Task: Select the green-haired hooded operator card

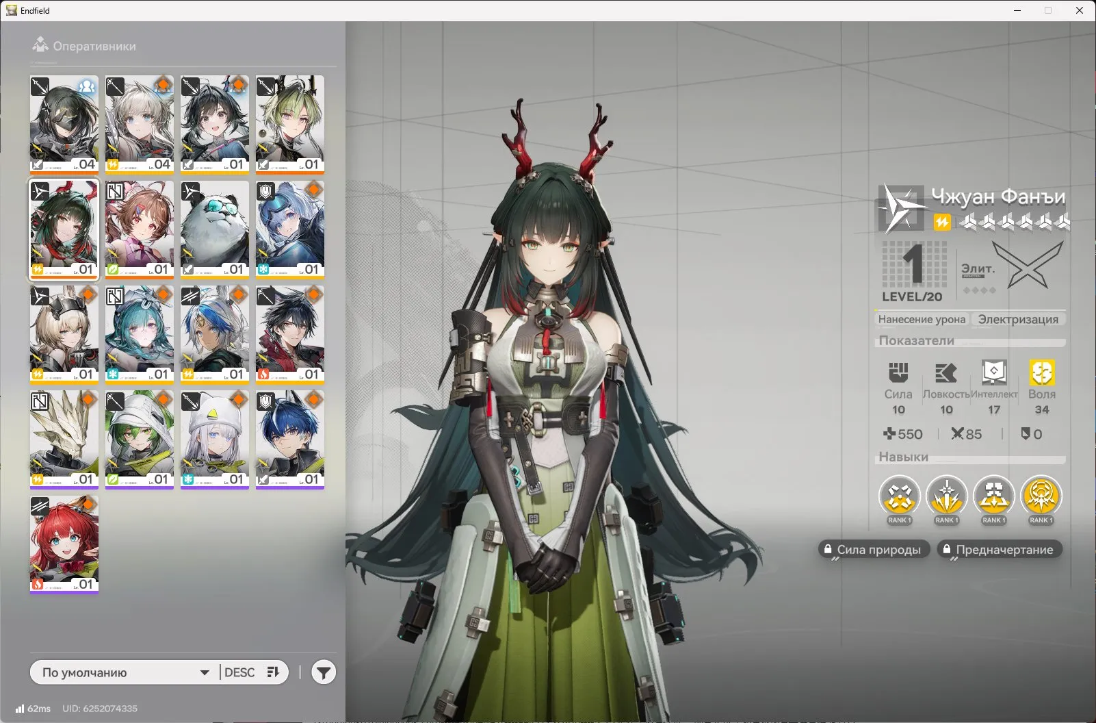Action: (140, 439)
